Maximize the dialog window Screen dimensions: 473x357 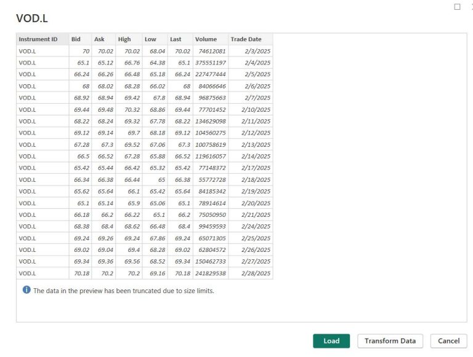coord(457,7)
